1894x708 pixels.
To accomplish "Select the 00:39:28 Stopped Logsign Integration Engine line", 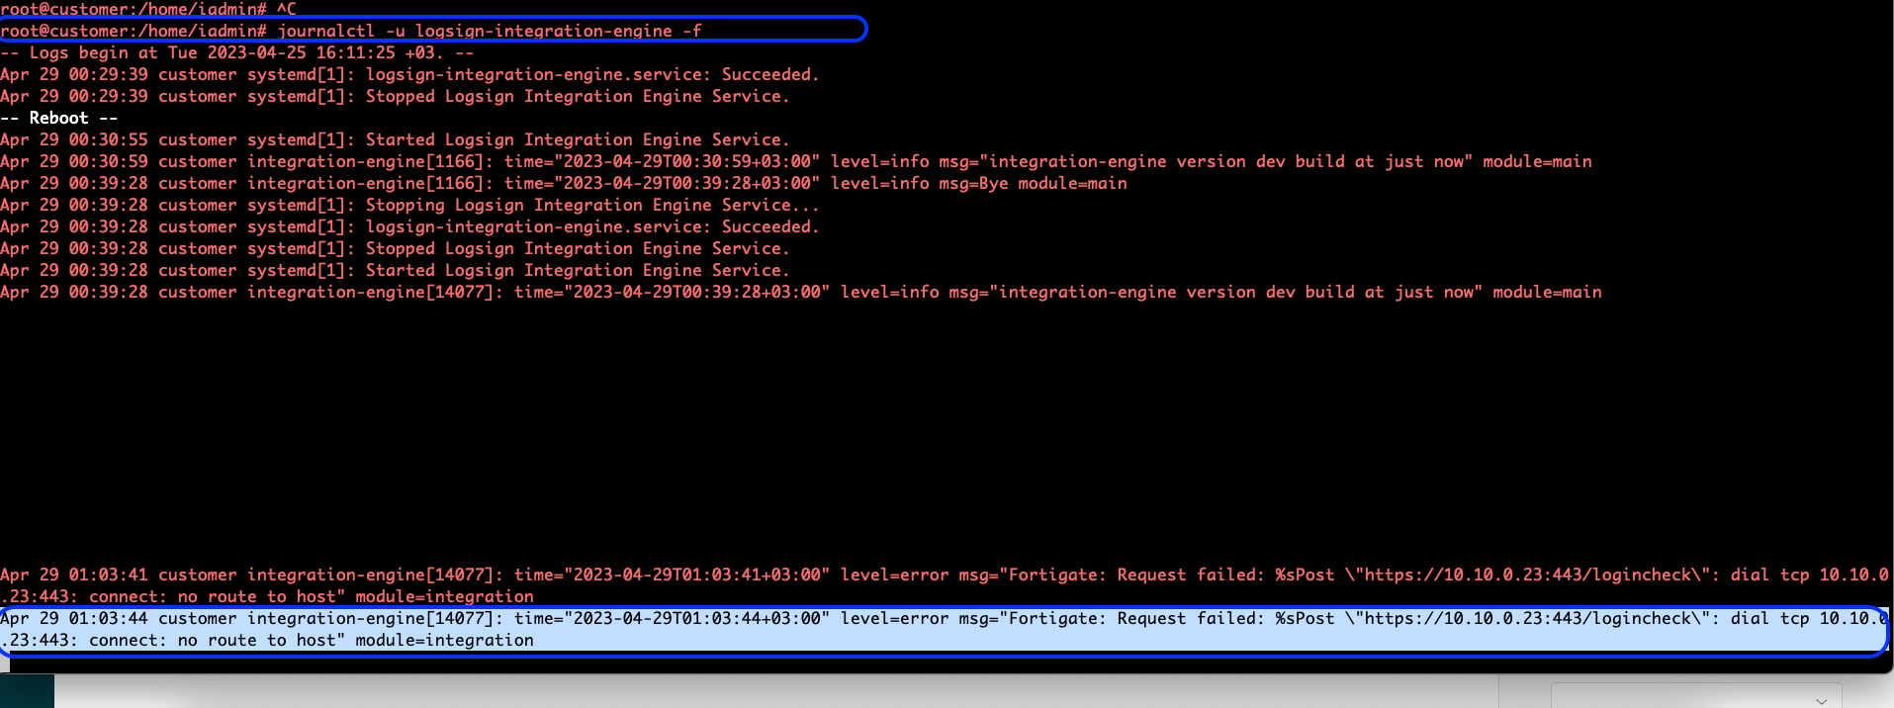I will point(395,248).
